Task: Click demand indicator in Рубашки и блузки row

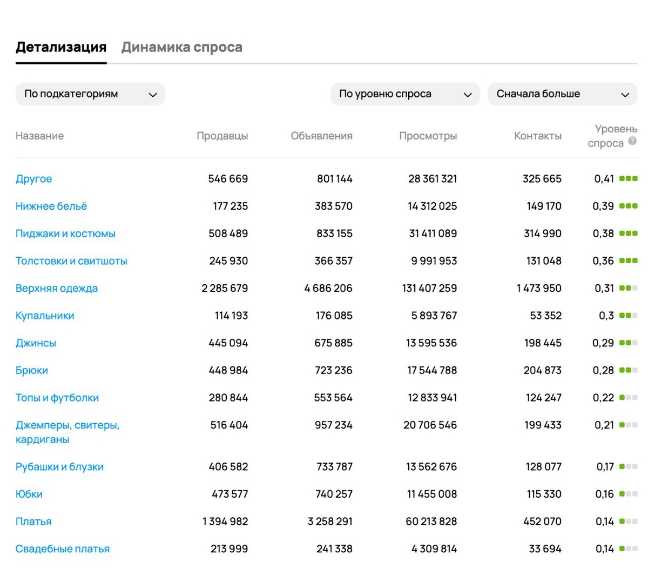Action: [629, 466]
